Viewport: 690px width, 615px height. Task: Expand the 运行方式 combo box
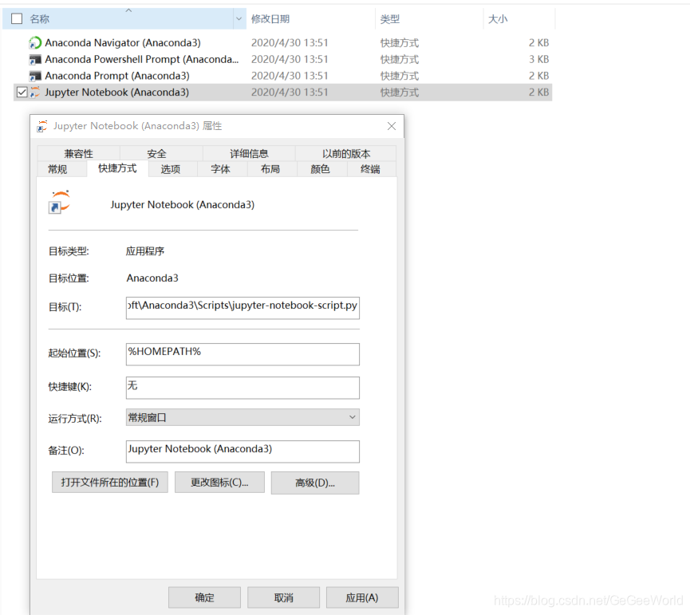[242, 417]
